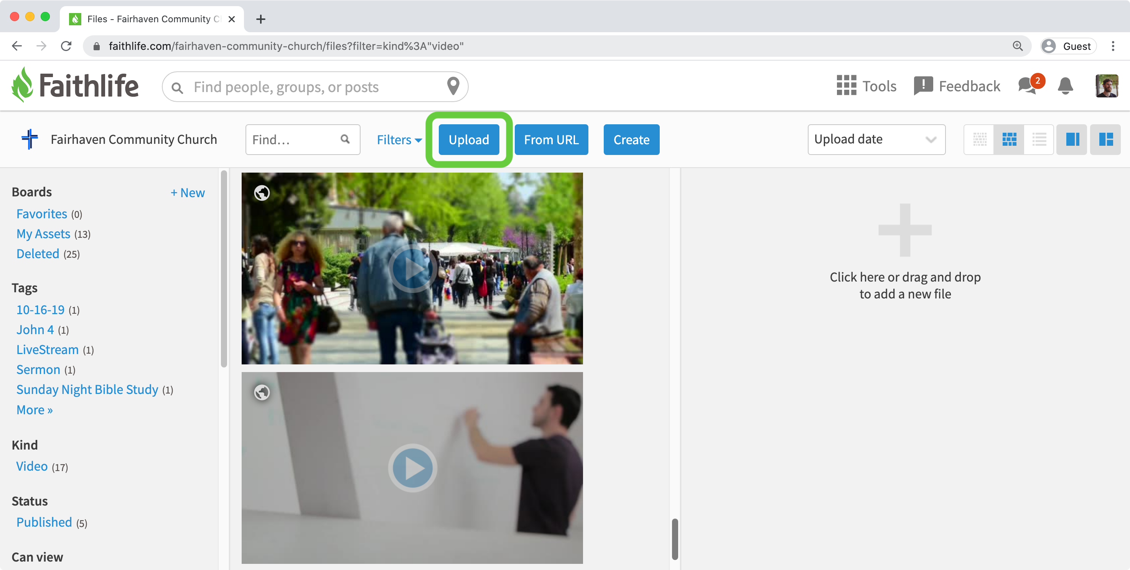Screen dimensions: 1130x570
Task: Click the browser forward arrow
Action: point(42,46)
